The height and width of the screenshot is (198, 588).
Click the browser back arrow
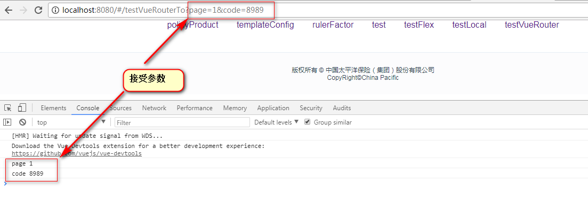[x=8, y=11]
